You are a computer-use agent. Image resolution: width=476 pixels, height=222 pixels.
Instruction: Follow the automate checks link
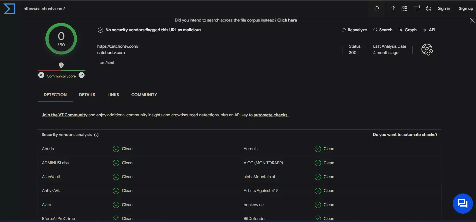pos(271,115)
